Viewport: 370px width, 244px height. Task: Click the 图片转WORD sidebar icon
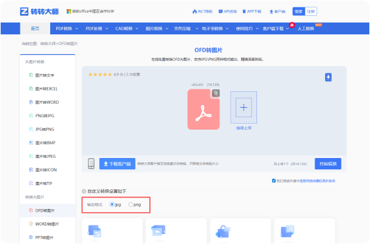[x=31, y=102]
